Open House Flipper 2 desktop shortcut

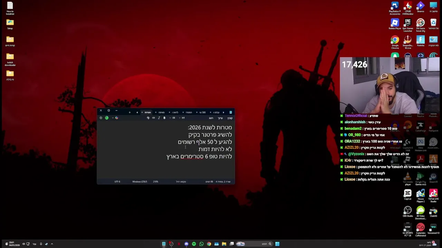click(420, 196)
